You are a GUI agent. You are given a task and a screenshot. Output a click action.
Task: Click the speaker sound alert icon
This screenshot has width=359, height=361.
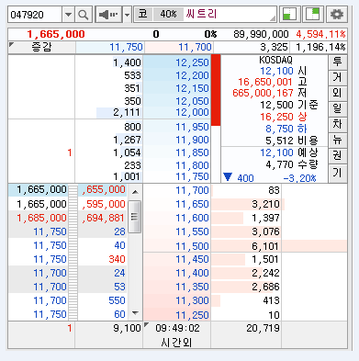pyautogui.click(x=108, y=15)
